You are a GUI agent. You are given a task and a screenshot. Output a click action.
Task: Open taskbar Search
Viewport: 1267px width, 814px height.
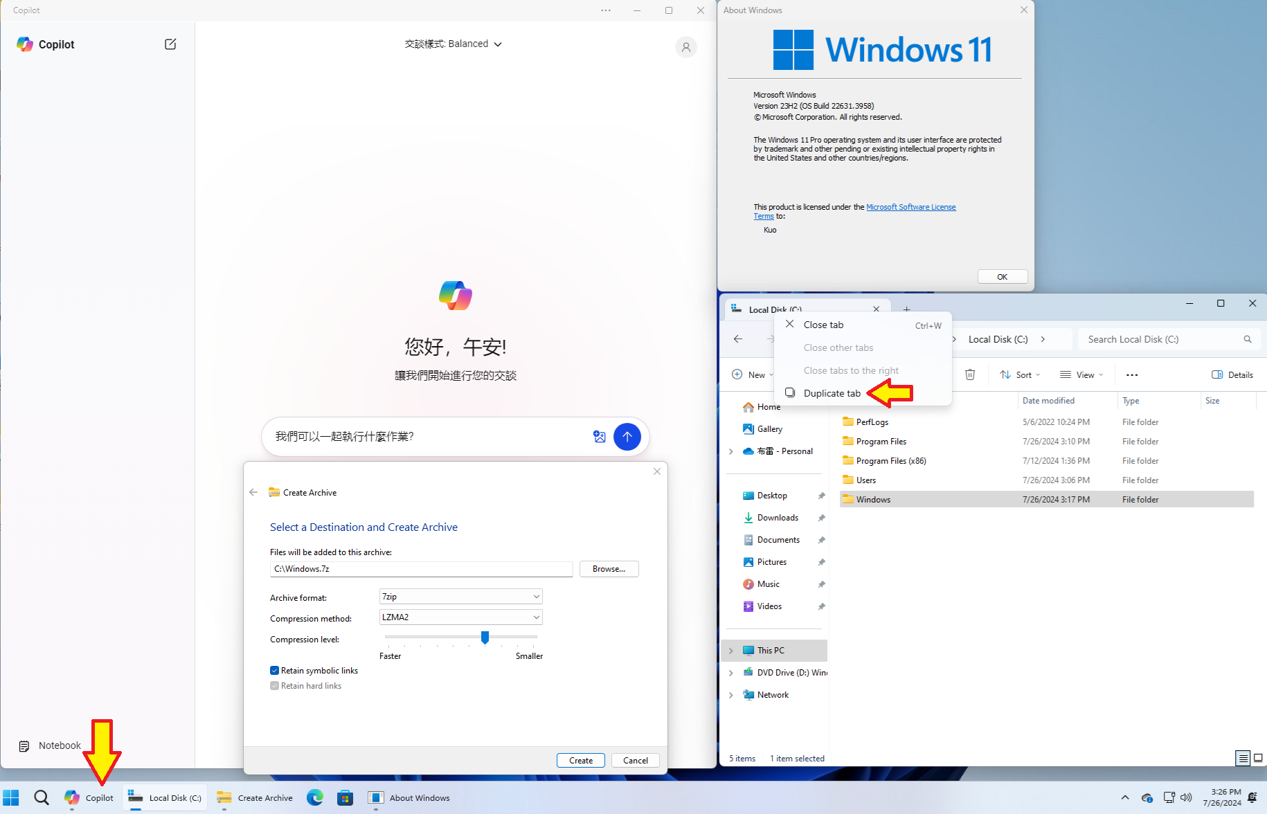42,797
